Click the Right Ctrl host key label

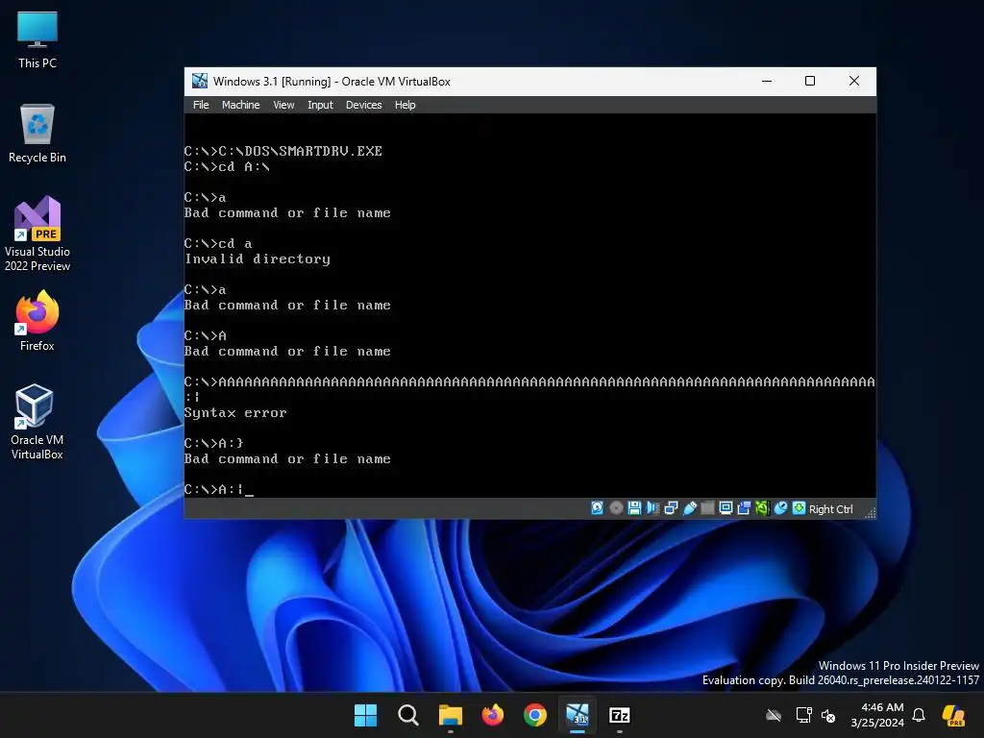click(830, 509)
